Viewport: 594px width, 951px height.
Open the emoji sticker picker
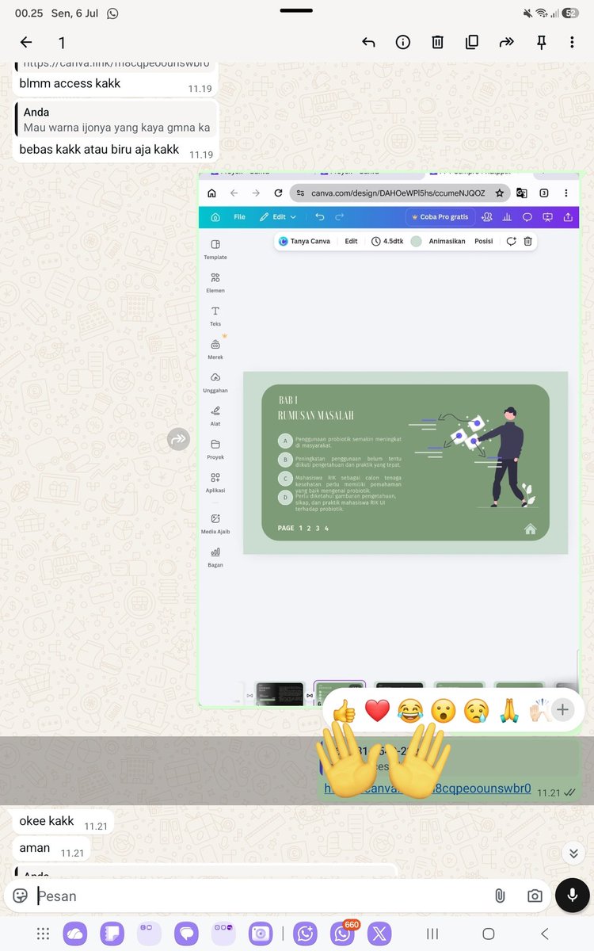click(x=21, y=896)
